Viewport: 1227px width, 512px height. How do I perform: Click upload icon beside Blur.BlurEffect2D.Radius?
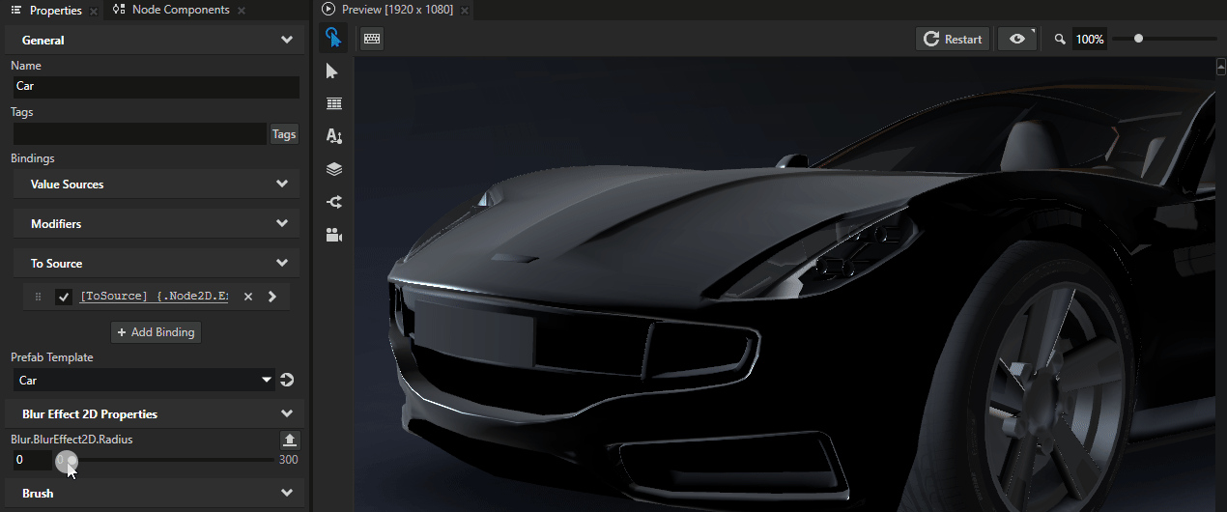point(290,441)
